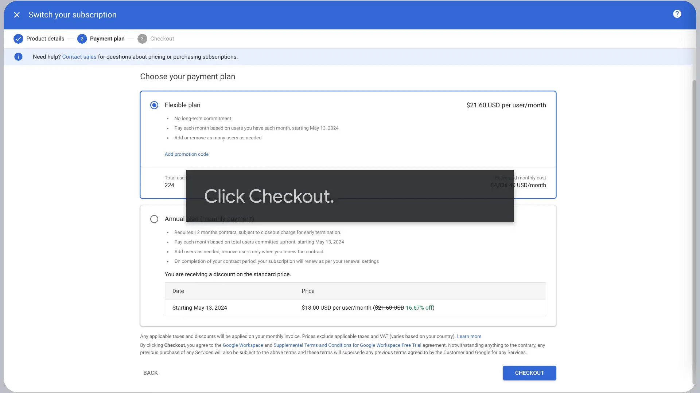
Task: Click the Requires 12 months contract bullet
Action: pyautogui.click(x=258, y=233)
